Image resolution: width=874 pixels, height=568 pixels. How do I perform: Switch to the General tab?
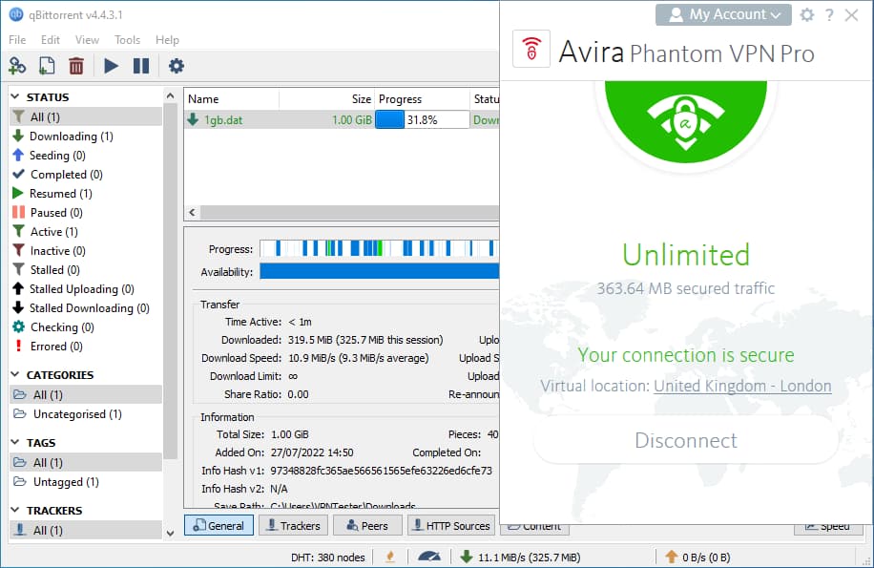(218, 526)
